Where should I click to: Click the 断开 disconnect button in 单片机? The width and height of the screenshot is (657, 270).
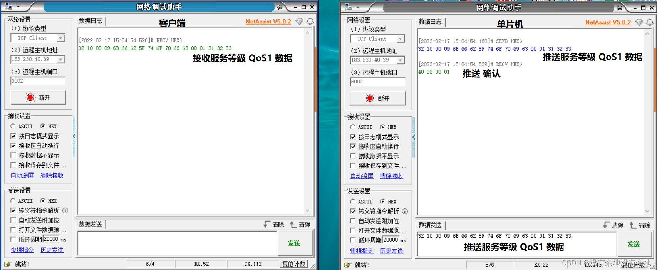pos(378,98)
